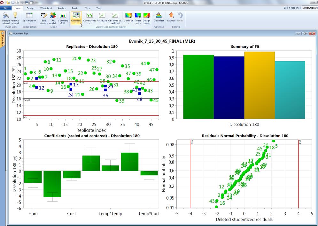
Task: Show the Residuals plot icon
Action: [x=102, y=15]
